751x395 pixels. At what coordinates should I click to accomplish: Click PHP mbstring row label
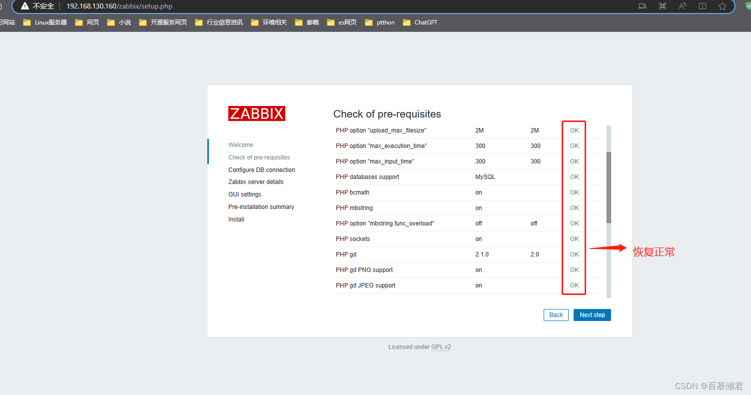point(354,208)
